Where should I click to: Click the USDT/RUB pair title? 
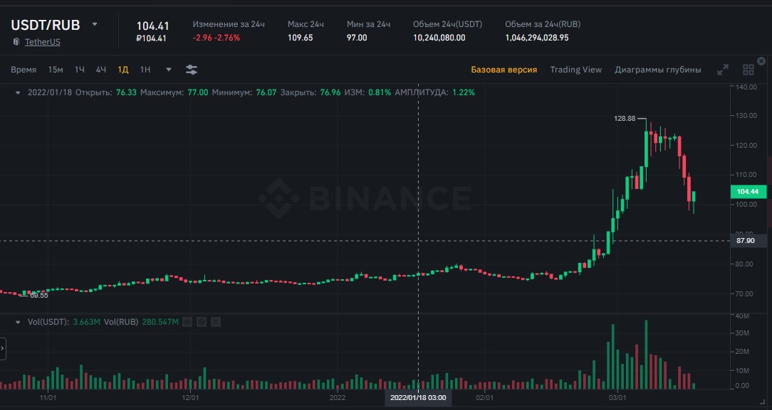pos(46,25)
